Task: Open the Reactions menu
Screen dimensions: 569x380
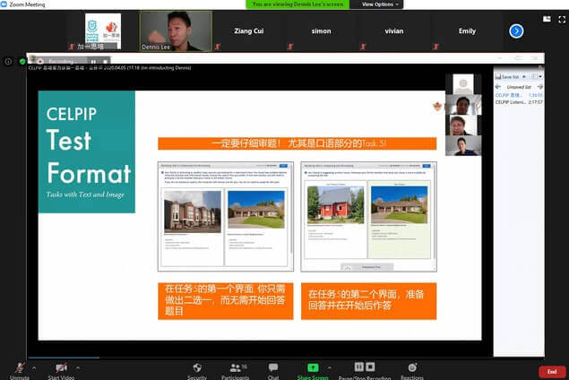Action: [412, 367]
